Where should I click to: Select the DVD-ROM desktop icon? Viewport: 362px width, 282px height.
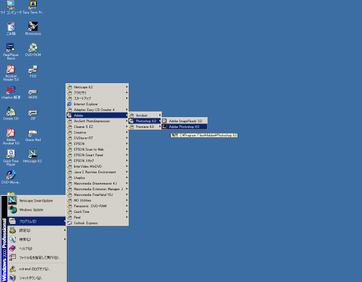[33, 49]
